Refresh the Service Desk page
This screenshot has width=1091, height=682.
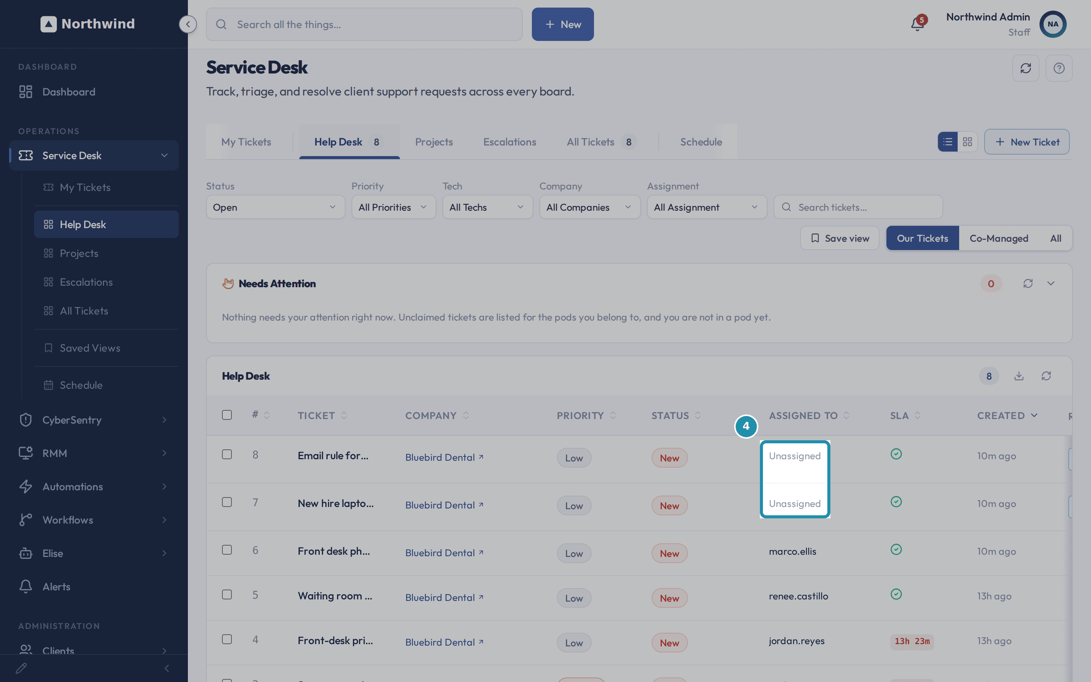(x=1025, y=68)
